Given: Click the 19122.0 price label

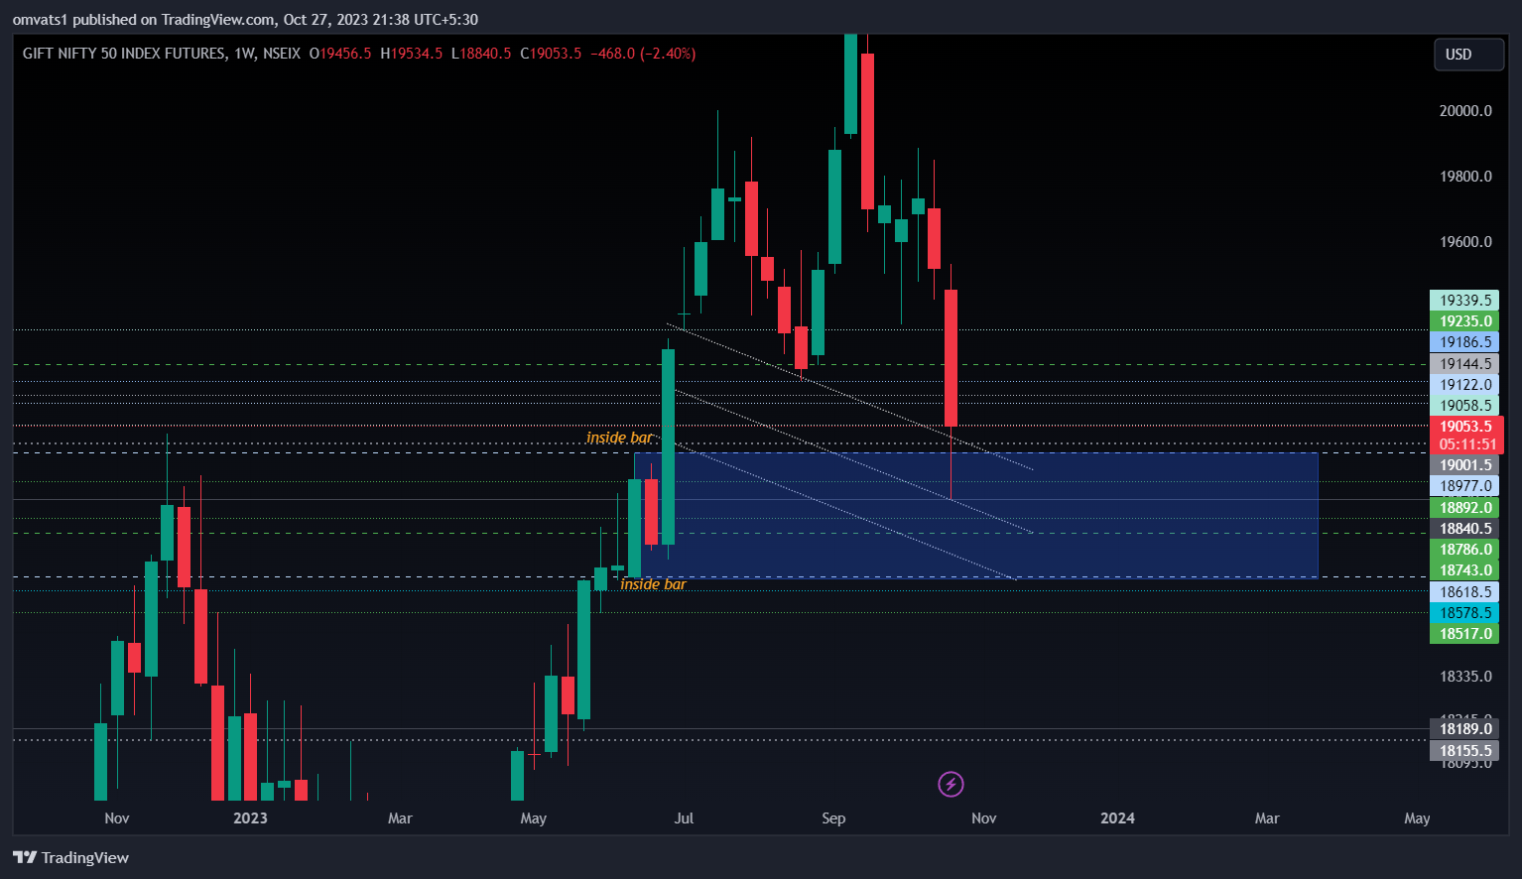Looking at the screenshot, I should click(1464, 385).
